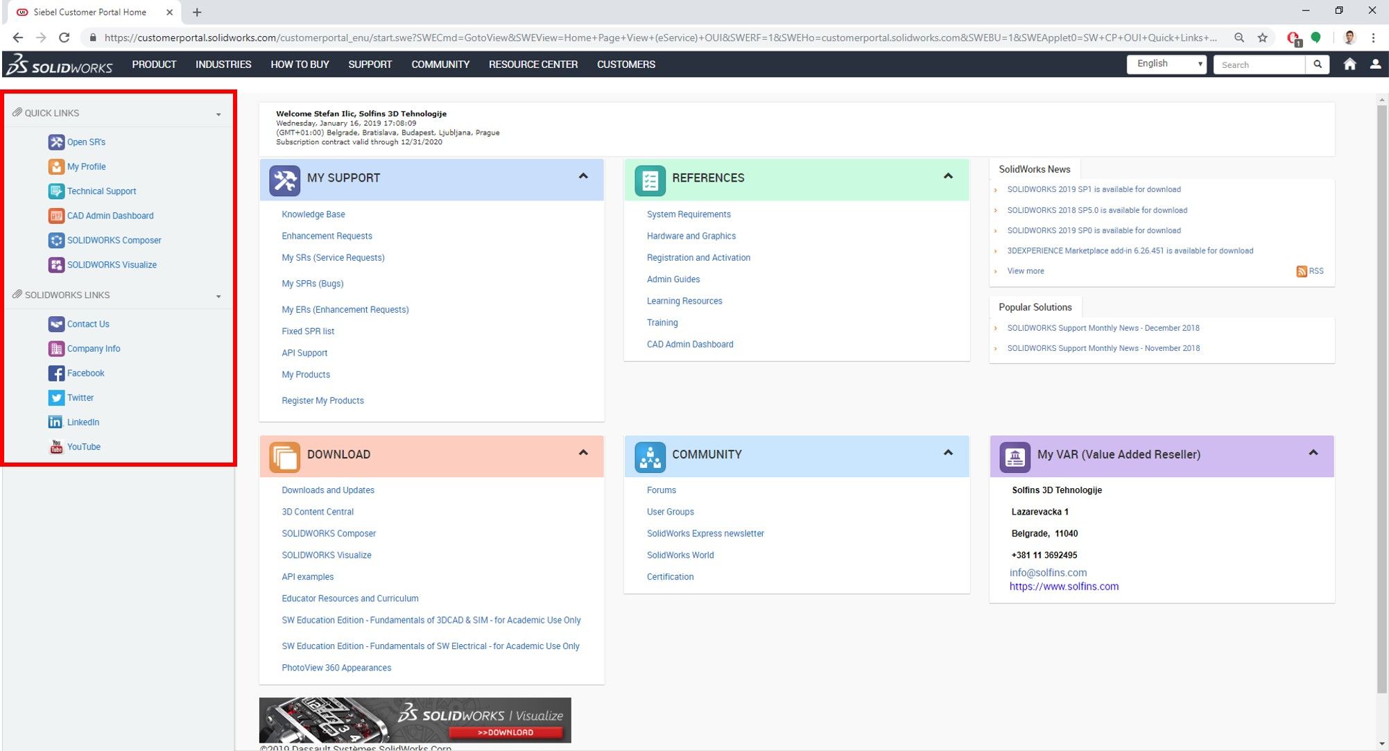Click the home icon in top navigation
Screen dimensions: 1389x751
[x=1349, y=64]
